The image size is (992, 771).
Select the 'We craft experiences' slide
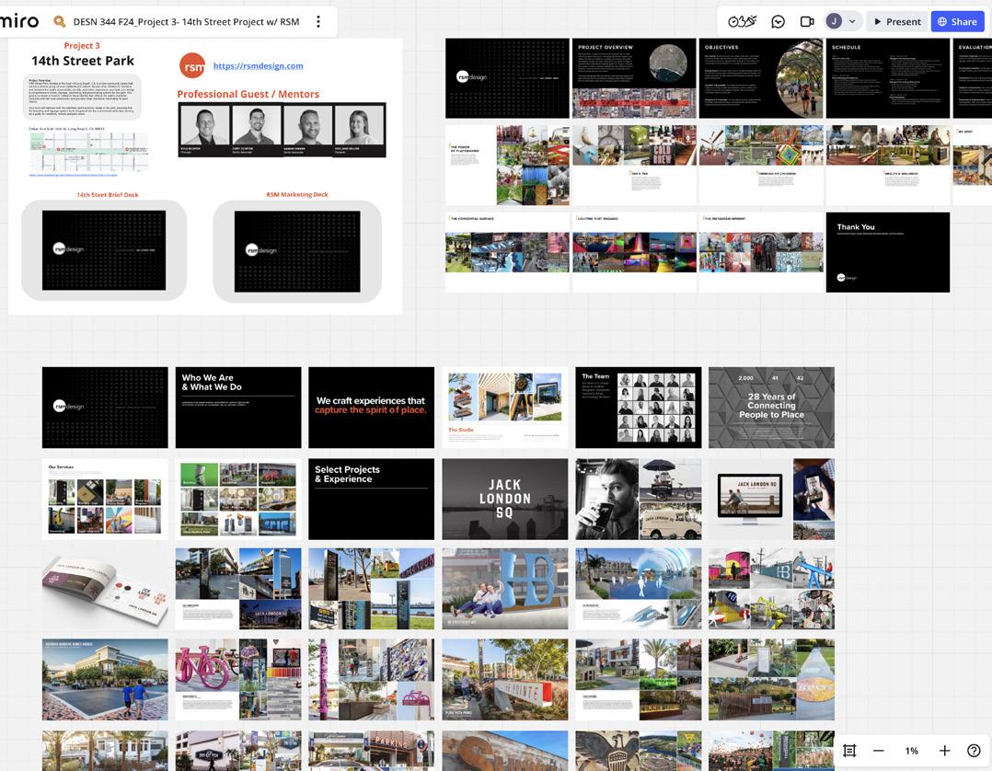pos(372,408)
